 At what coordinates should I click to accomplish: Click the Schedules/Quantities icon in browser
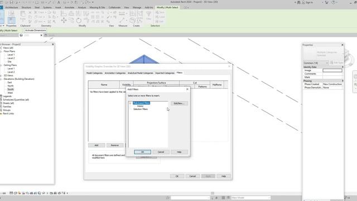pos(1,99)
